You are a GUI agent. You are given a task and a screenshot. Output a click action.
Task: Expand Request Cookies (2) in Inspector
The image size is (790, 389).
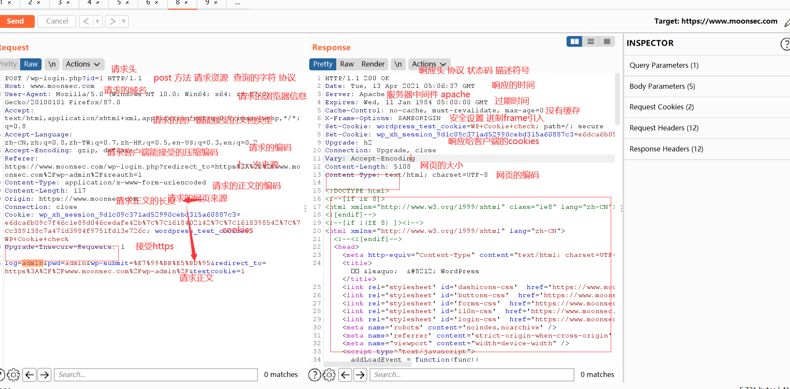pyautogui.click(x=707, y=107)
